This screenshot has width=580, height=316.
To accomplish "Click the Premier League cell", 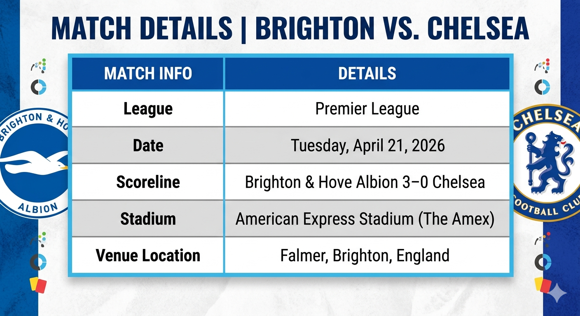I will point(367,109).
